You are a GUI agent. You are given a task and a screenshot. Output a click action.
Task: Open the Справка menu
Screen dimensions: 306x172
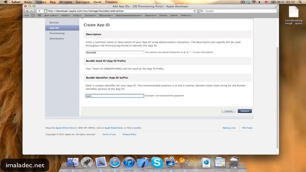(111, 2)
